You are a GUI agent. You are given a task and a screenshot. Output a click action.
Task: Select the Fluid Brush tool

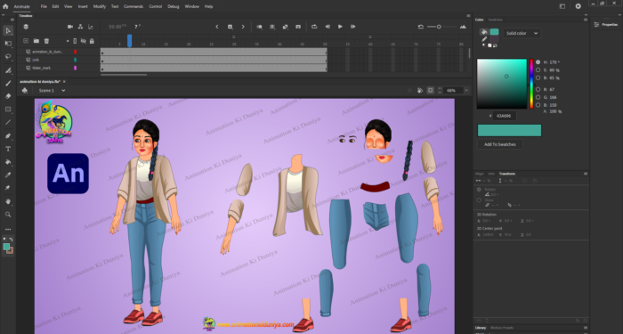(8, 70)
